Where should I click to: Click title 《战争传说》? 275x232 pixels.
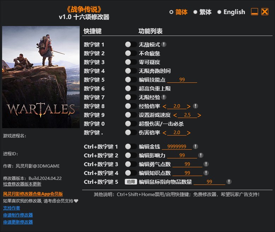click(x=84, y=9)
